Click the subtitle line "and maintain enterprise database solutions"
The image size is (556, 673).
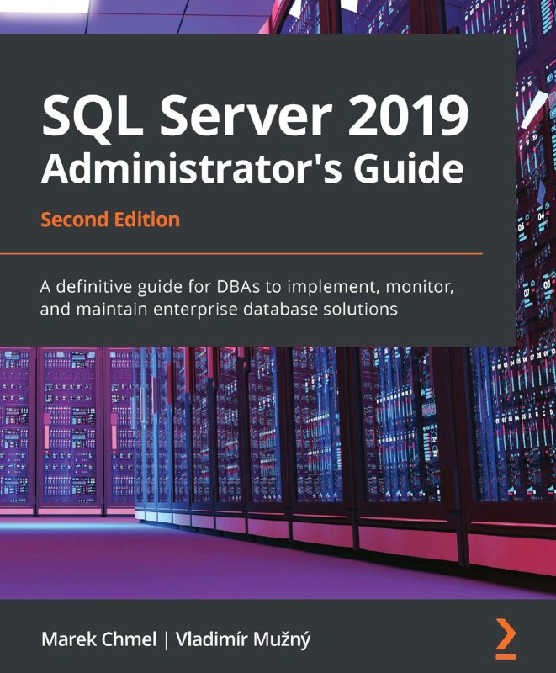pyautogui.click(x=219, y=310)
